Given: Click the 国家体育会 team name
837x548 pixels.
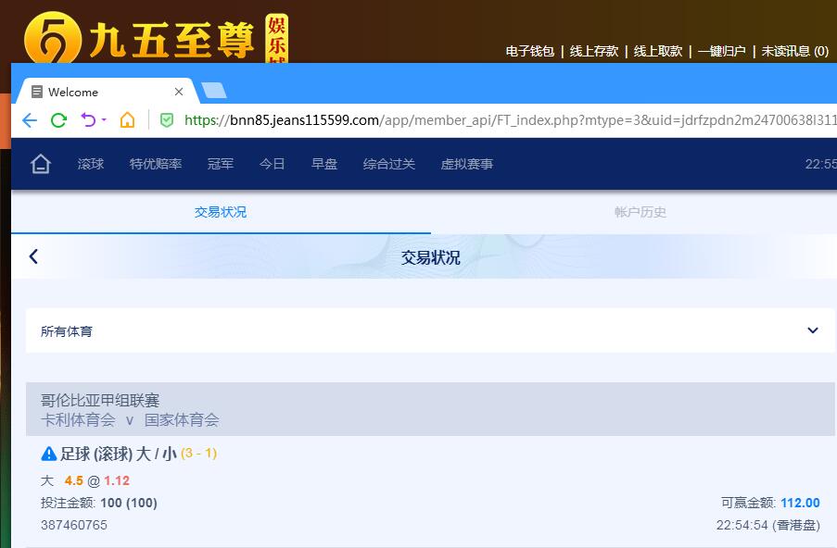Looking at the screenshot, I should [x=182, y=420].
